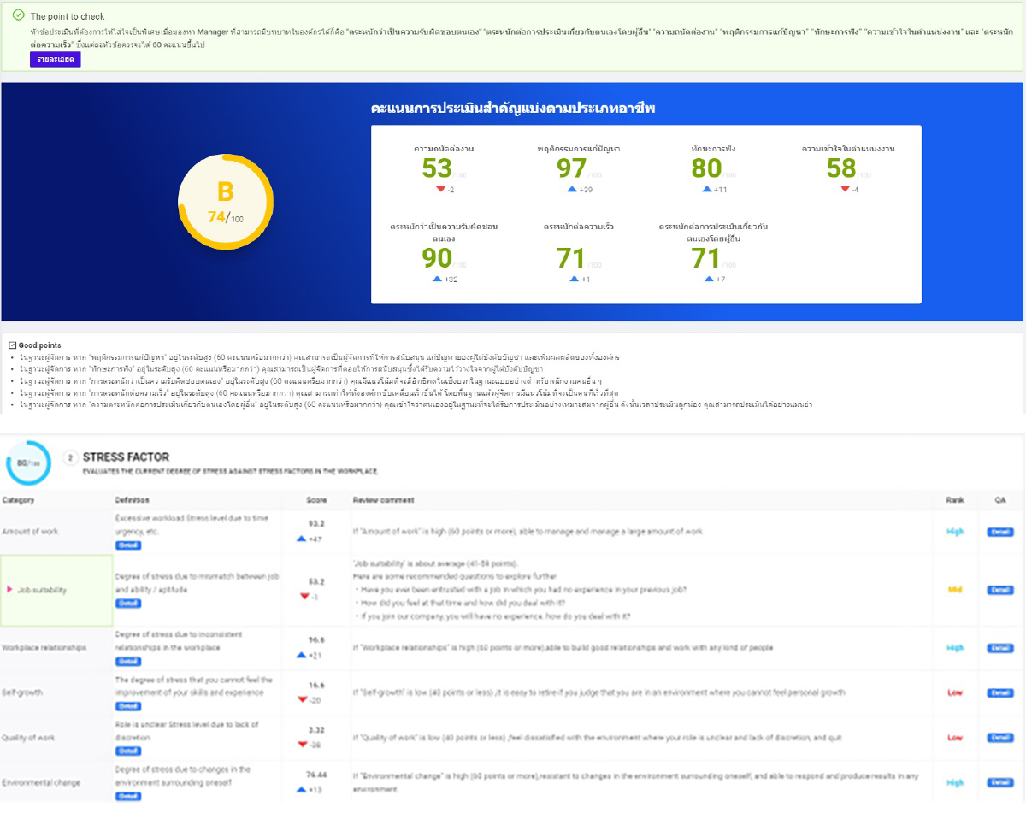The width and height of the screenshot is (1026, 819).
Task: Open the QA Detail button for Amount of work
Action: coord(999,532)
